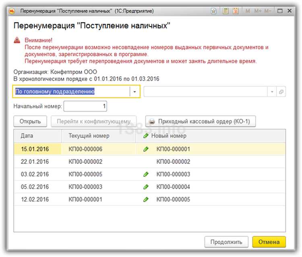Screen dimensions: 302x257
Task: Click pencil icon in 05.02.2016 row
Action: (x=146, y=187)
